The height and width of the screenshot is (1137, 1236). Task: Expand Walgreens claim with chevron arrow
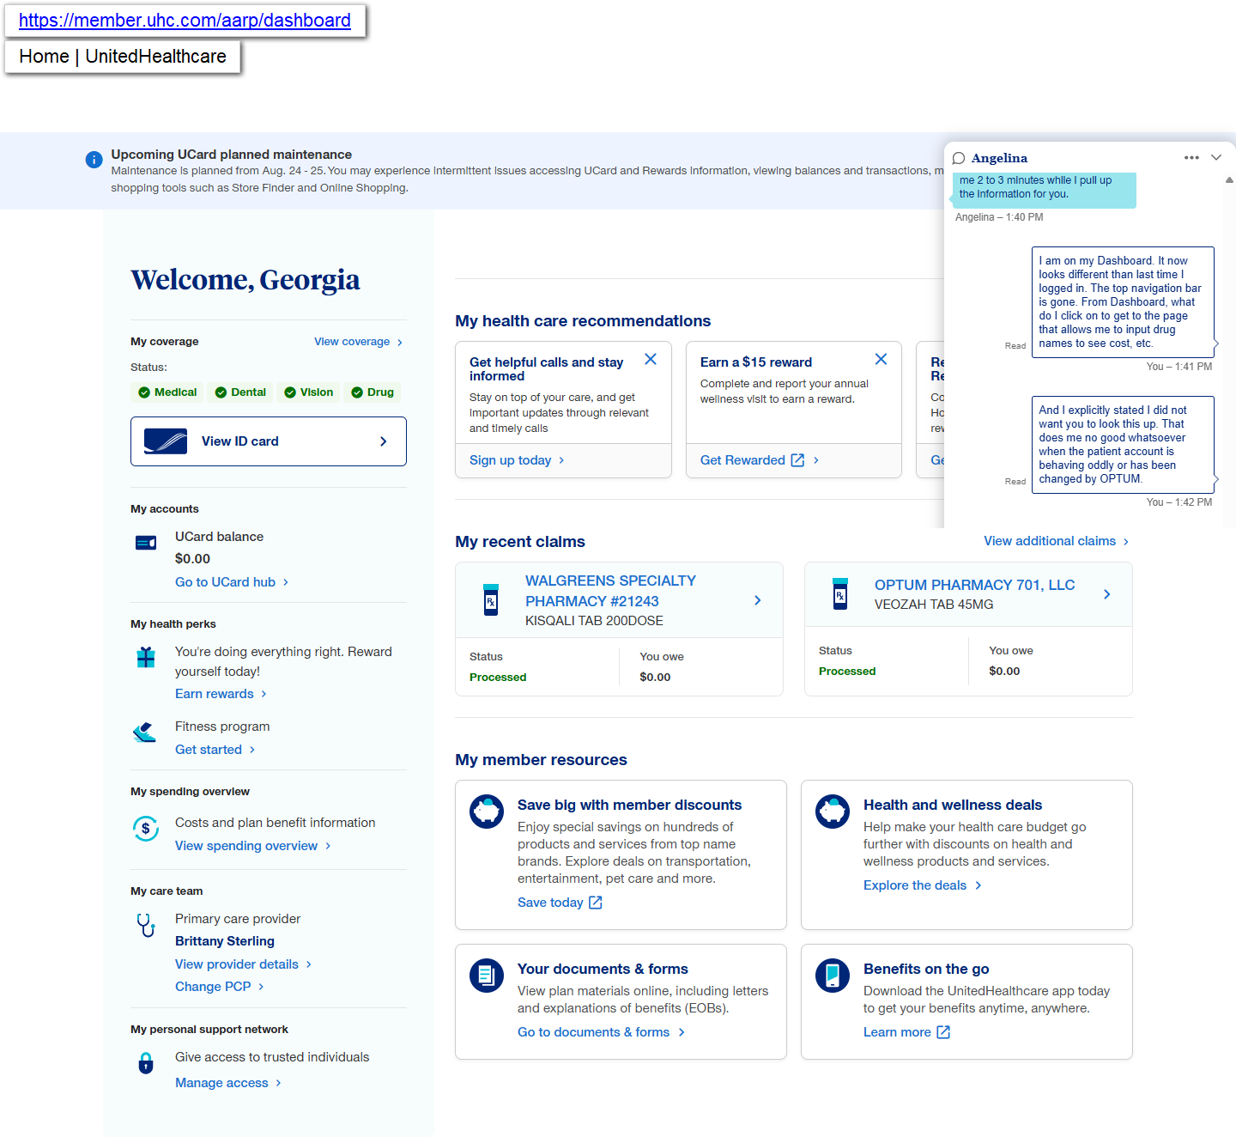coord(757,600)
